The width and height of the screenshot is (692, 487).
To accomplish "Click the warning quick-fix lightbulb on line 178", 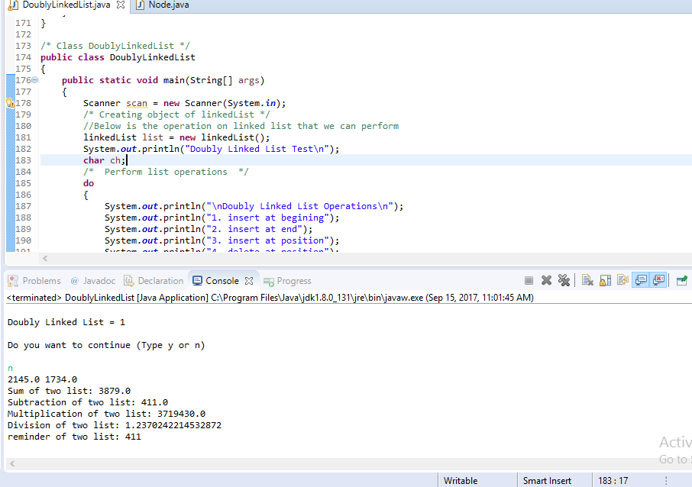I will (10, 103).
